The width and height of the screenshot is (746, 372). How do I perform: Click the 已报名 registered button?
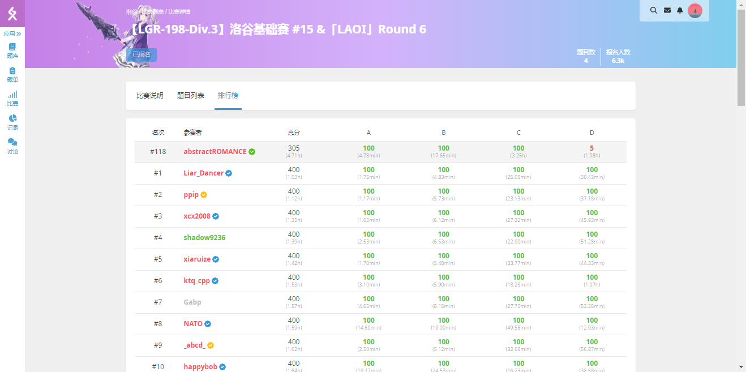(x=142, y=54)
